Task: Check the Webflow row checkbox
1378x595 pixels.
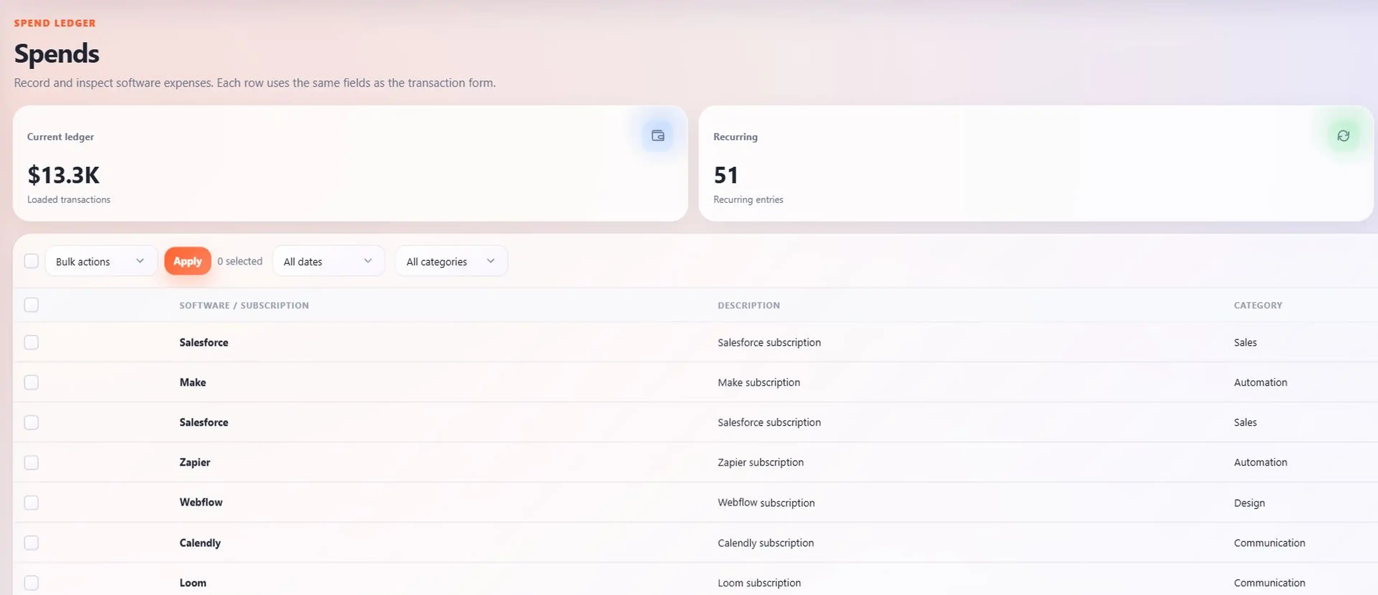Action: tap(32, 502)
